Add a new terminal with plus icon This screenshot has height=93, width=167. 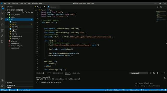click(x=151, y=73)
